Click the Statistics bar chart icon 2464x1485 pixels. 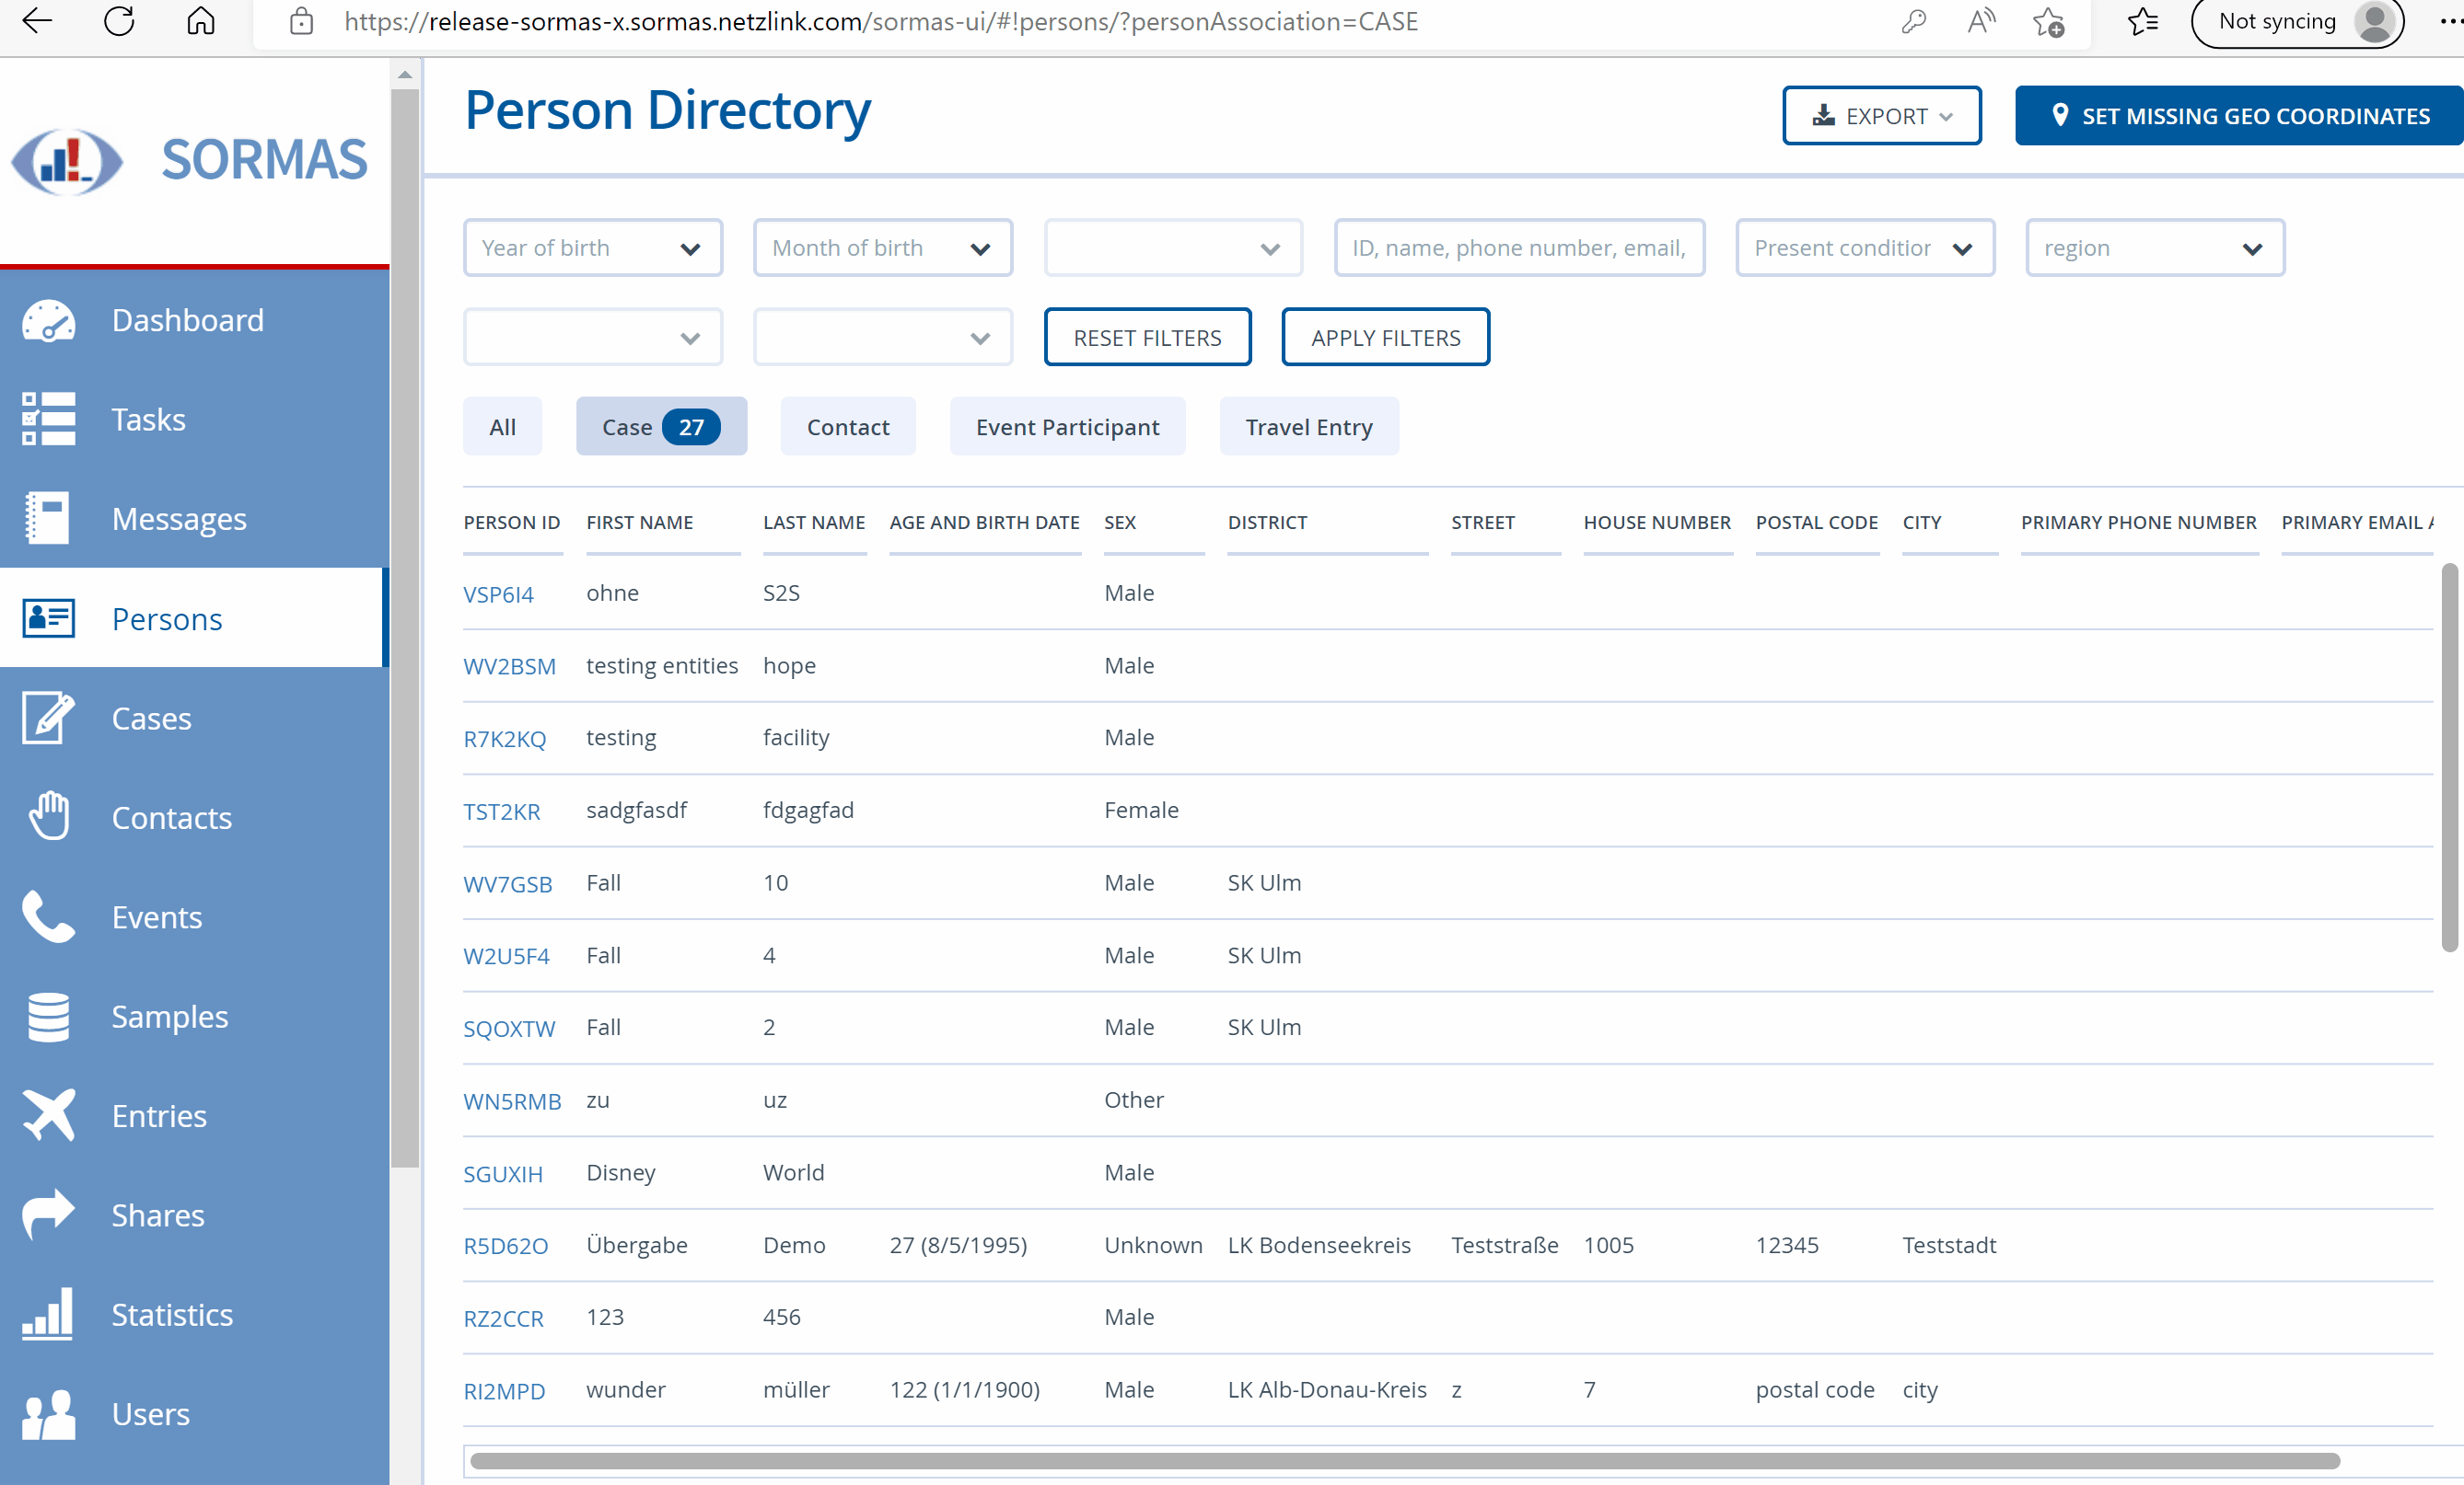pyautogui.click(x=48, y=1314)
